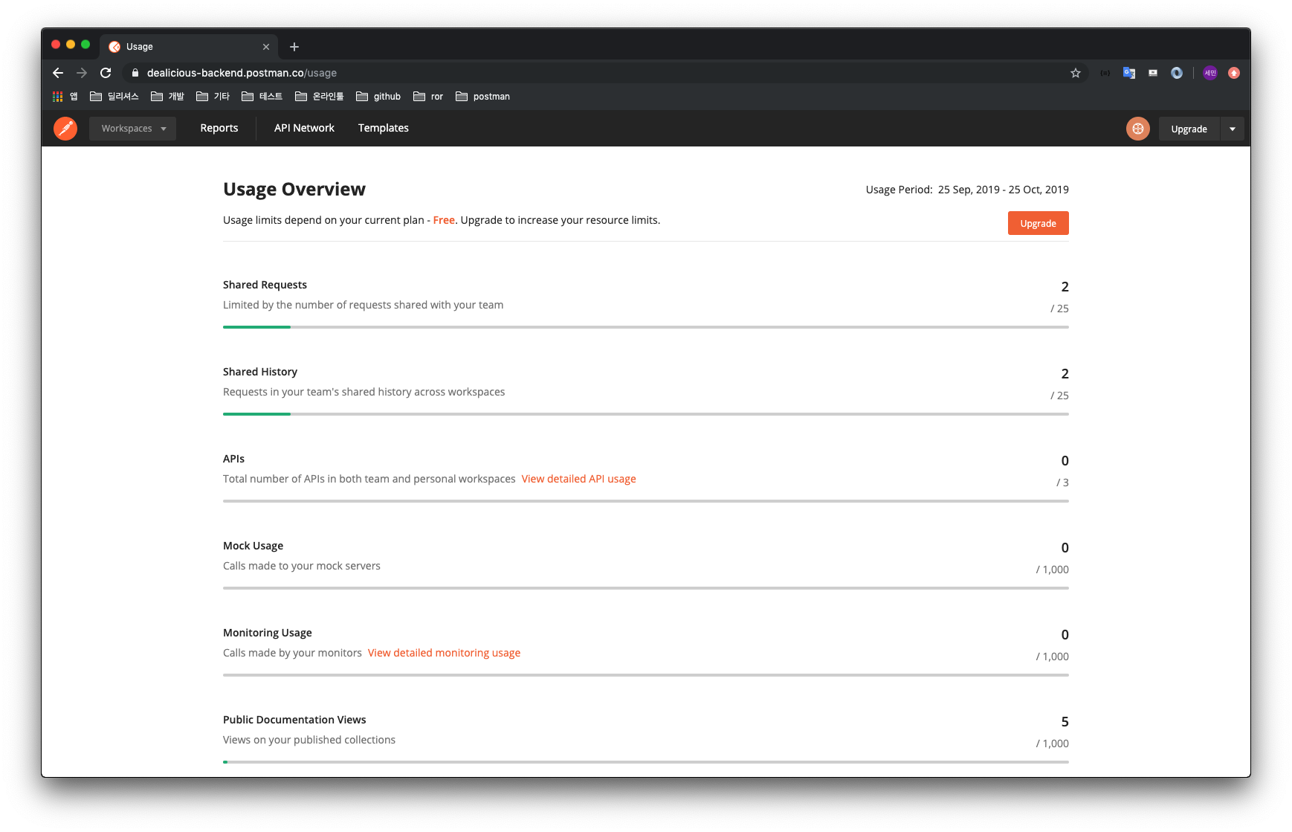Select the Templates menu item
Viewport: 1292px width, 832px height.
point(383,128)
